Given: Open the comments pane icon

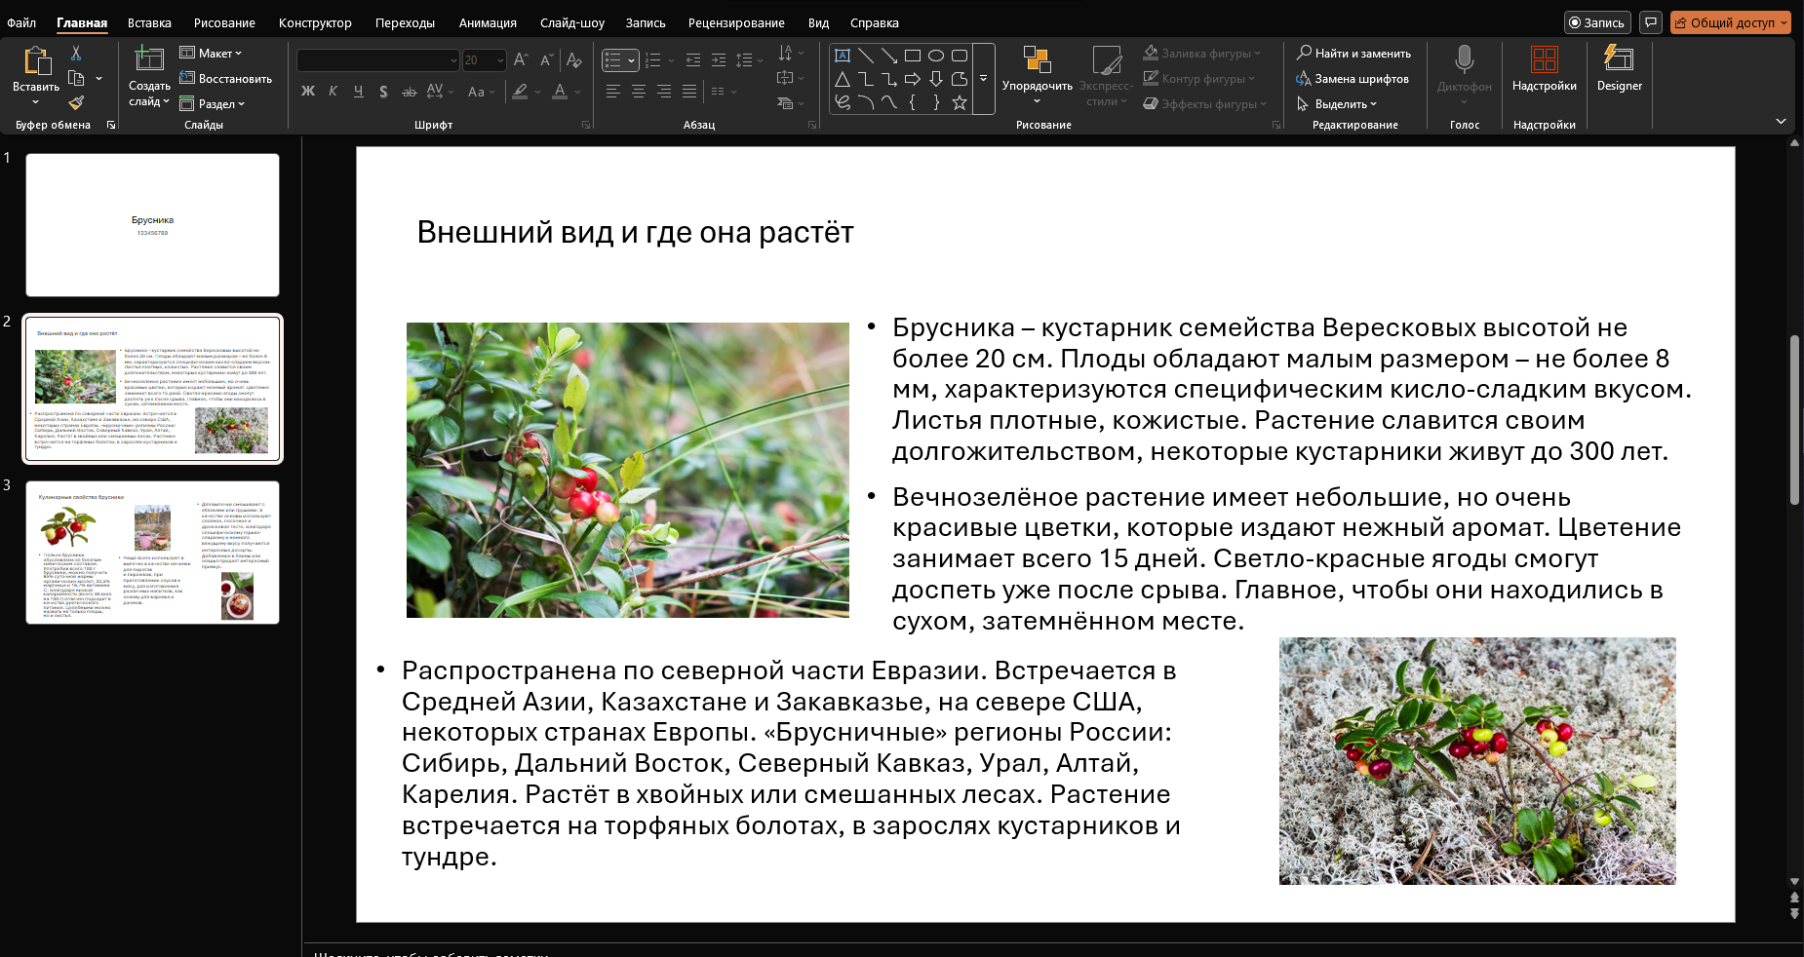Looking at the screenshot, I should [1651, 22].
